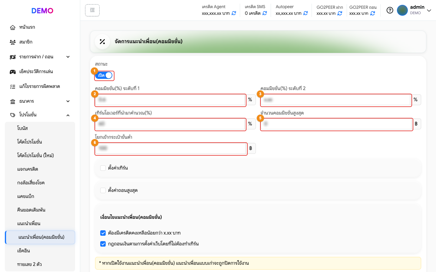Open the โบนัส menu item
Image resolution: width=436 pixels, height=272 pixels.
[x=40, y=128]
